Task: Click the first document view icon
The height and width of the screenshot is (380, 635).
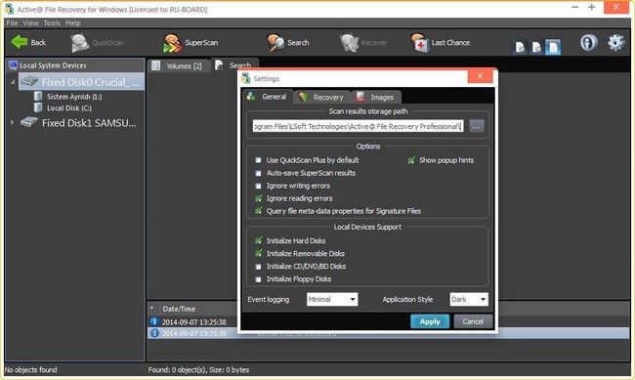Action: coord(520,48)
